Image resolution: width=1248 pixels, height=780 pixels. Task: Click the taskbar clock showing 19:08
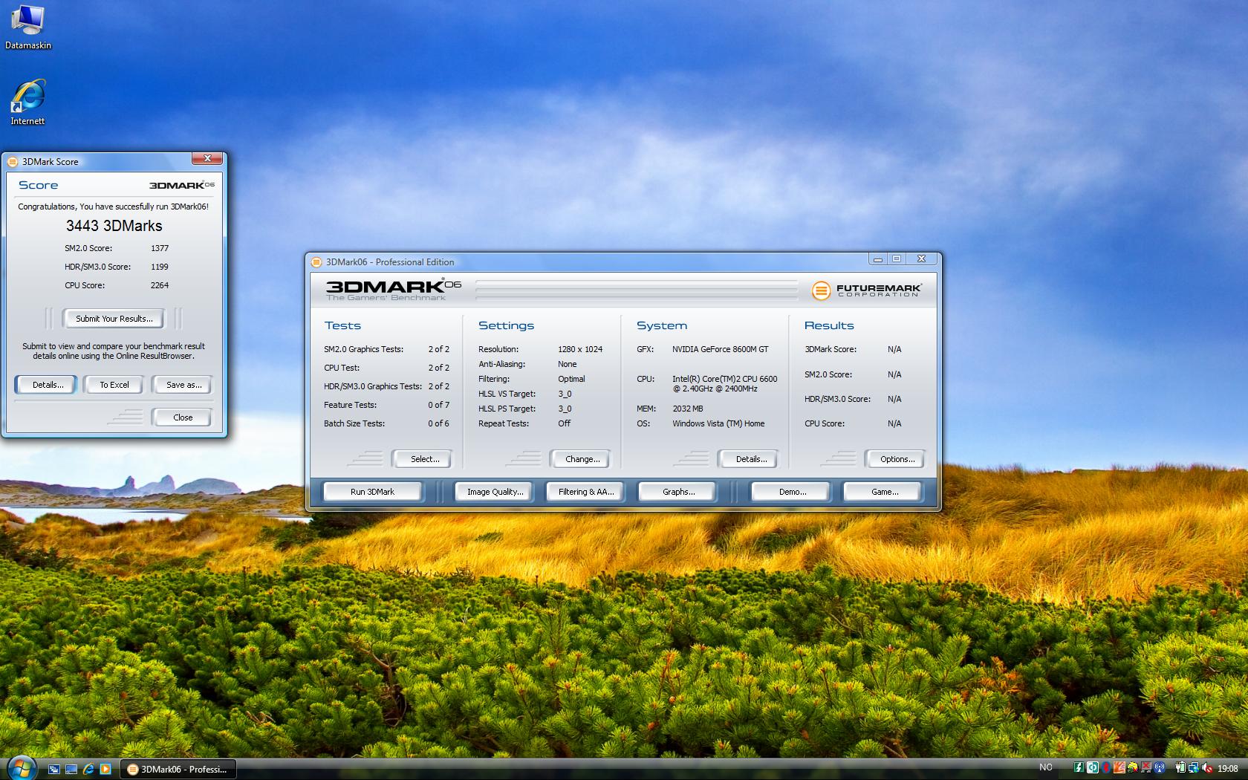(1228, 768)
